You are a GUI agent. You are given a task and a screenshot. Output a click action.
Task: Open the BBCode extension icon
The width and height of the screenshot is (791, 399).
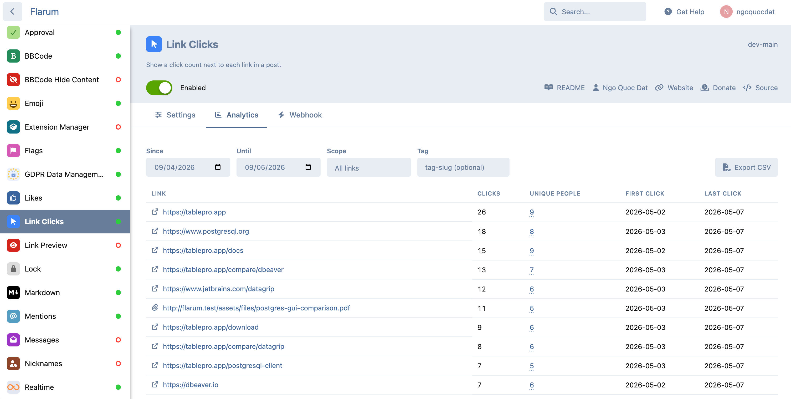coord(13,56)
